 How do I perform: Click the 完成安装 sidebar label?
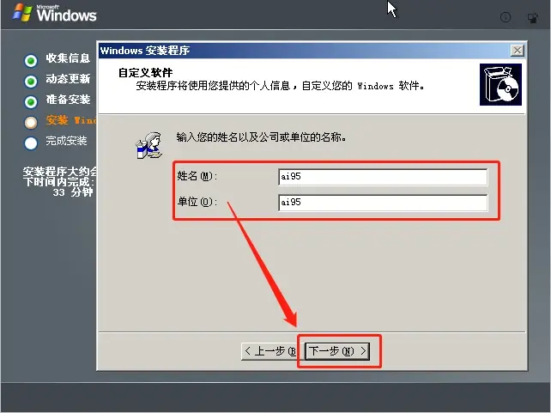click(66, 141)
